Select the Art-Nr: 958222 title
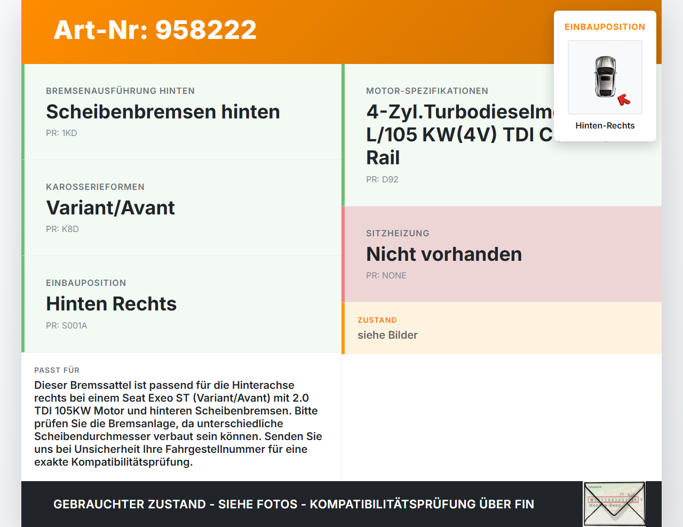683x527 pixels. [x=155, y=30]
